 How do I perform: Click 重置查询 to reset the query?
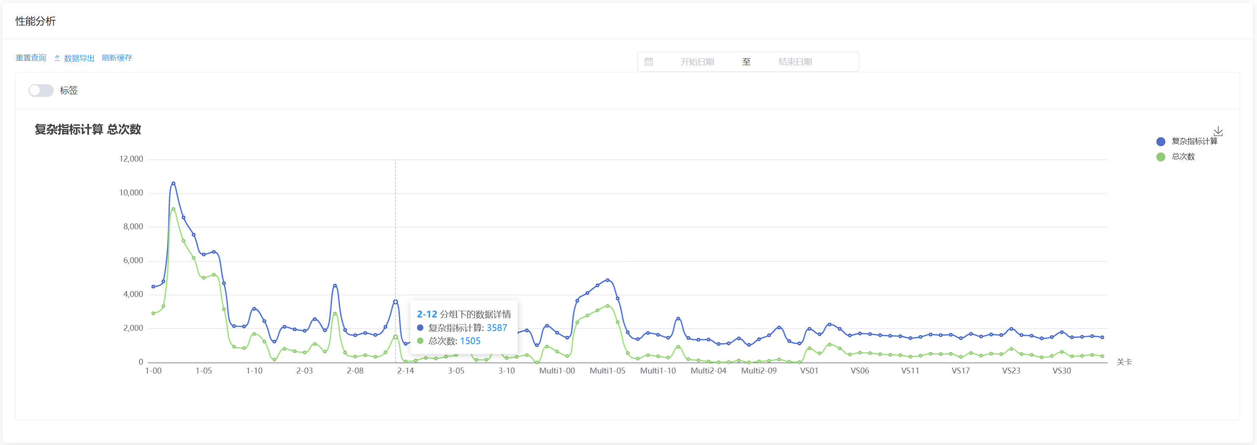click(30, 58)
